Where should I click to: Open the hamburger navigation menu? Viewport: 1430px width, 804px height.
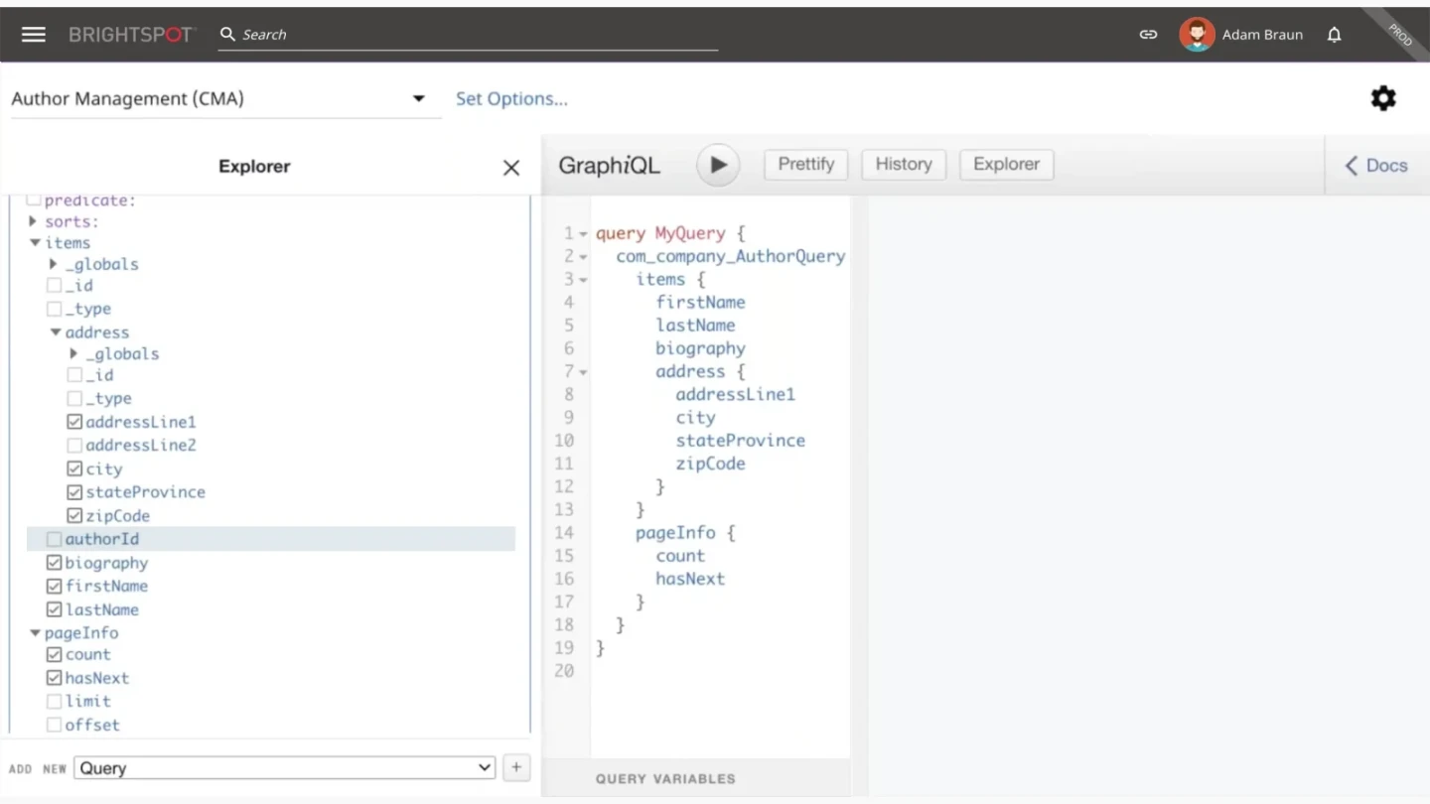[33, 33]
